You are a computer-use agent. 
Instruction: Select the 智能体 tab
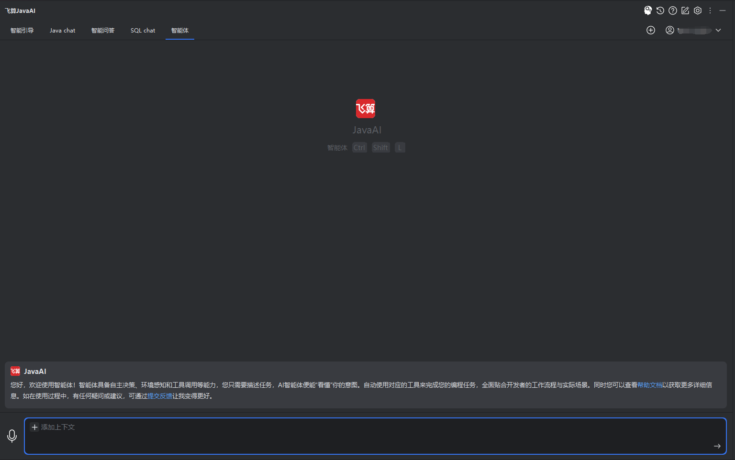(180, 31)
